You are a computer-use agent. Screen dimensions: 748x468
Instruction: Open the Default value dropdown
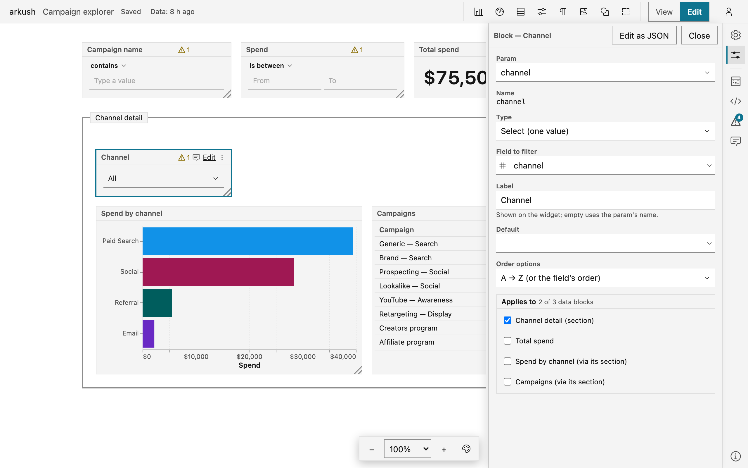[605, 243]
